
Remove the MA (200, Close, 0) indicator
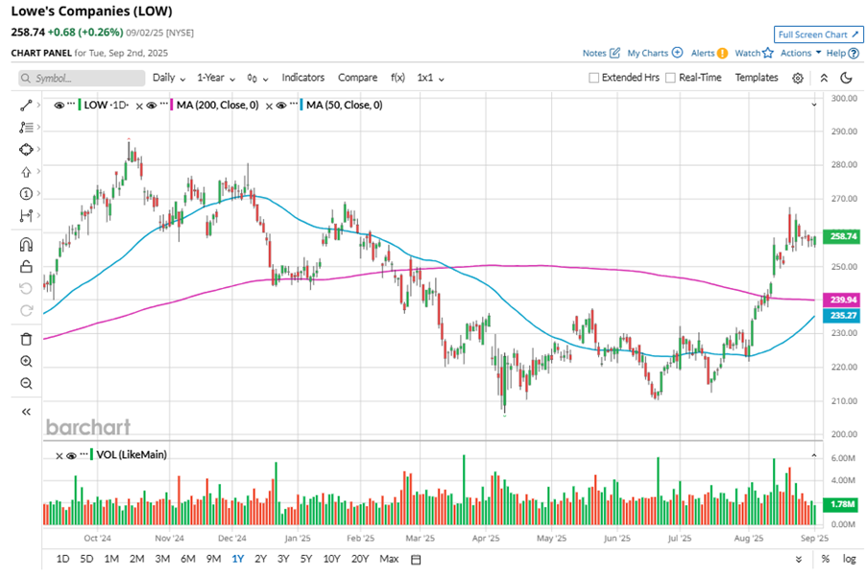(139, 106)
